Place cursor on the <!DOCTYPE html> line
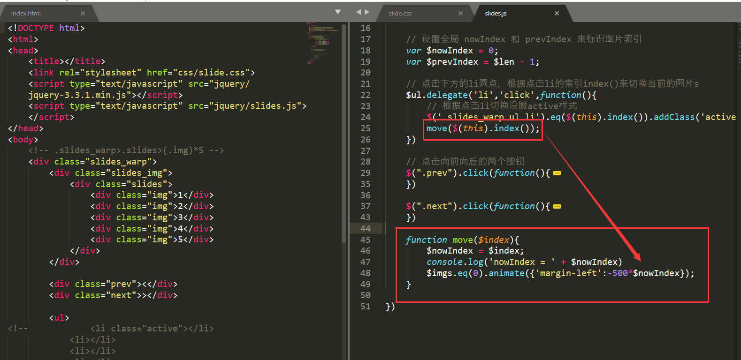 coord(46,28)
